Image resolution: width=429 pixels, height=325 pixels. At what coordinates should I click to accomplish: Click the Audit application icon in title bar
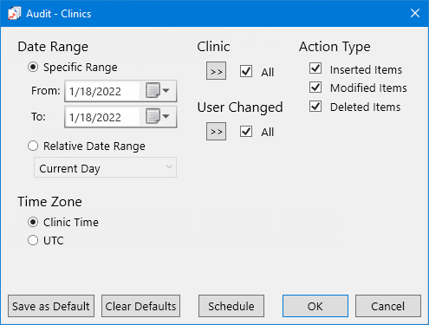coord(14,14)
